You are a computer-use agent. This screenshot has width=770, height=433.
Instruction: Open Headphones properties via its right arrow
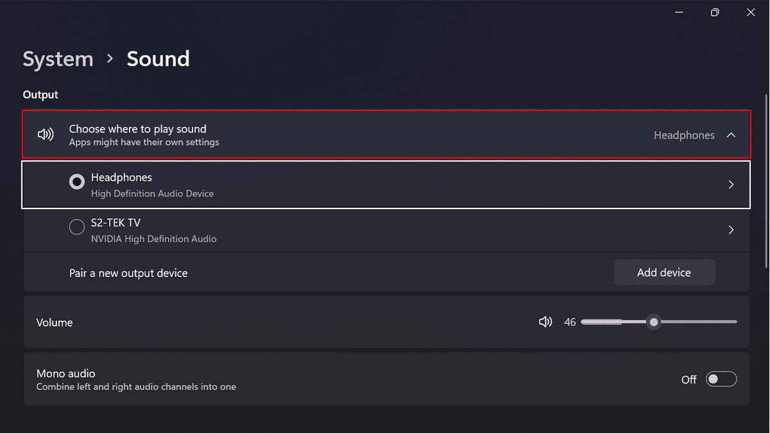point(731,184)
